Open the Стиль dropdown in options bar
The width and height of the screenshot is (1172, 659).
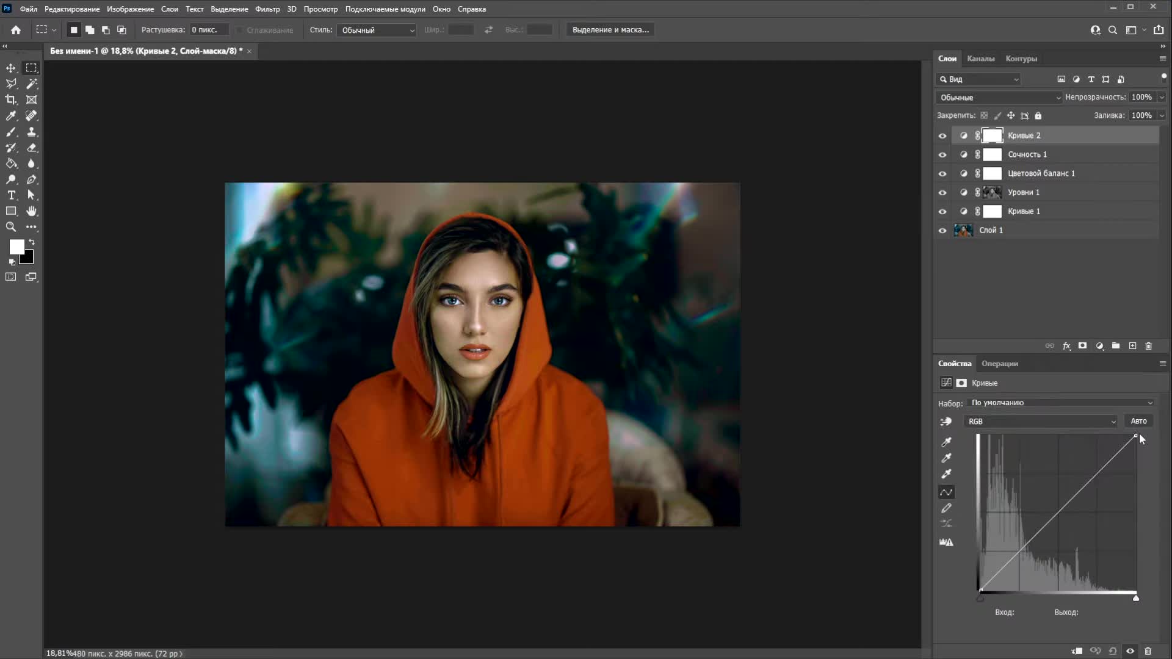377,30
